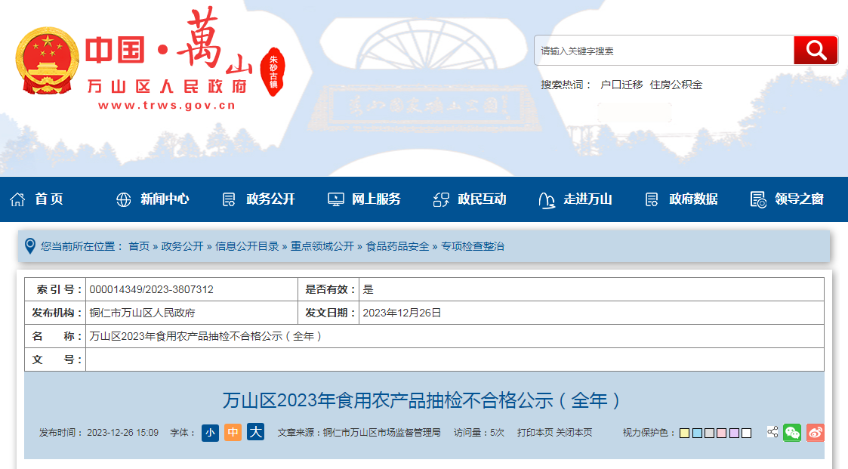
Task: Click the location pin icon in breadcrumb
Action: click(30, 245)
